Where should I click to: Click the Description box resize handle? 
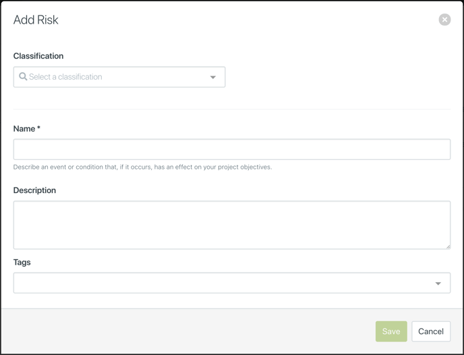pyautogui.click(x=448, y=246)
